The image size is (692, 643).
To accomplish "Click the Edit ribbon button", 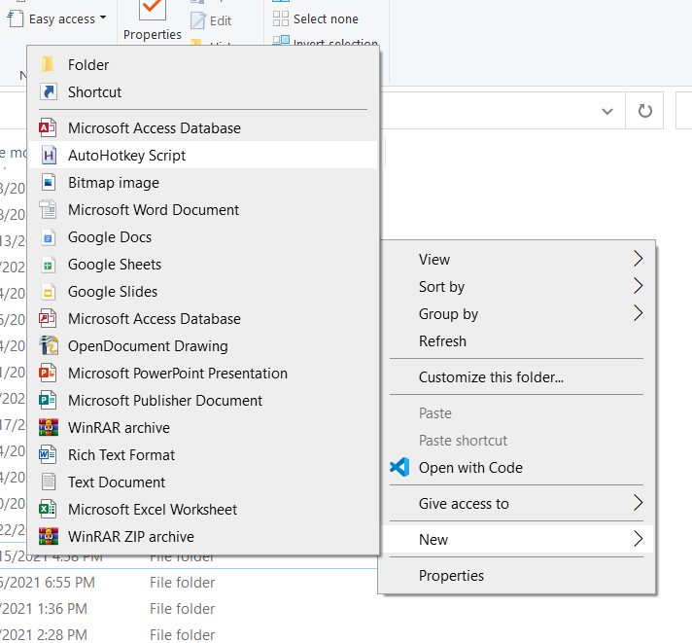I will pos(211,20).
